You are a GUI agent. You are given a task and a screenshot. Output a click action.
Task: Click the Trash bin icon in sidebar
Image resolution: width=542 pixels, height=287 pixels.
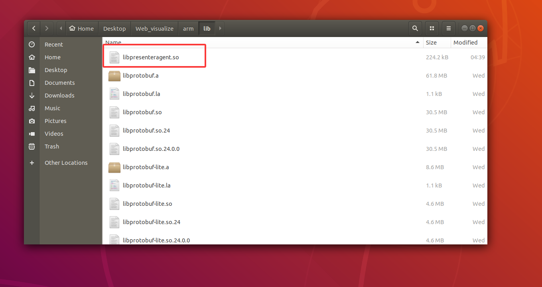point(32,146)
